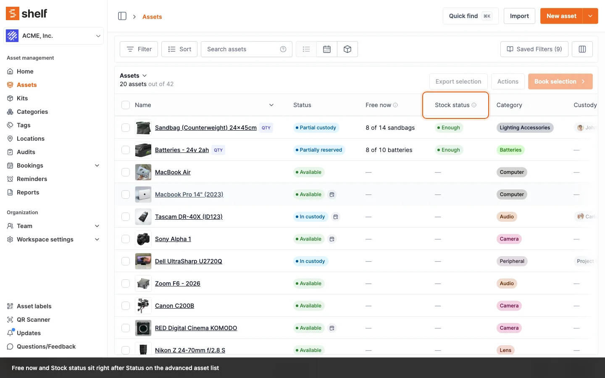Click booking icon beside Sony Alpha 1 status
Image resolution: width=605 pixels, height=378 pixels.
click(x=332, y=239)
